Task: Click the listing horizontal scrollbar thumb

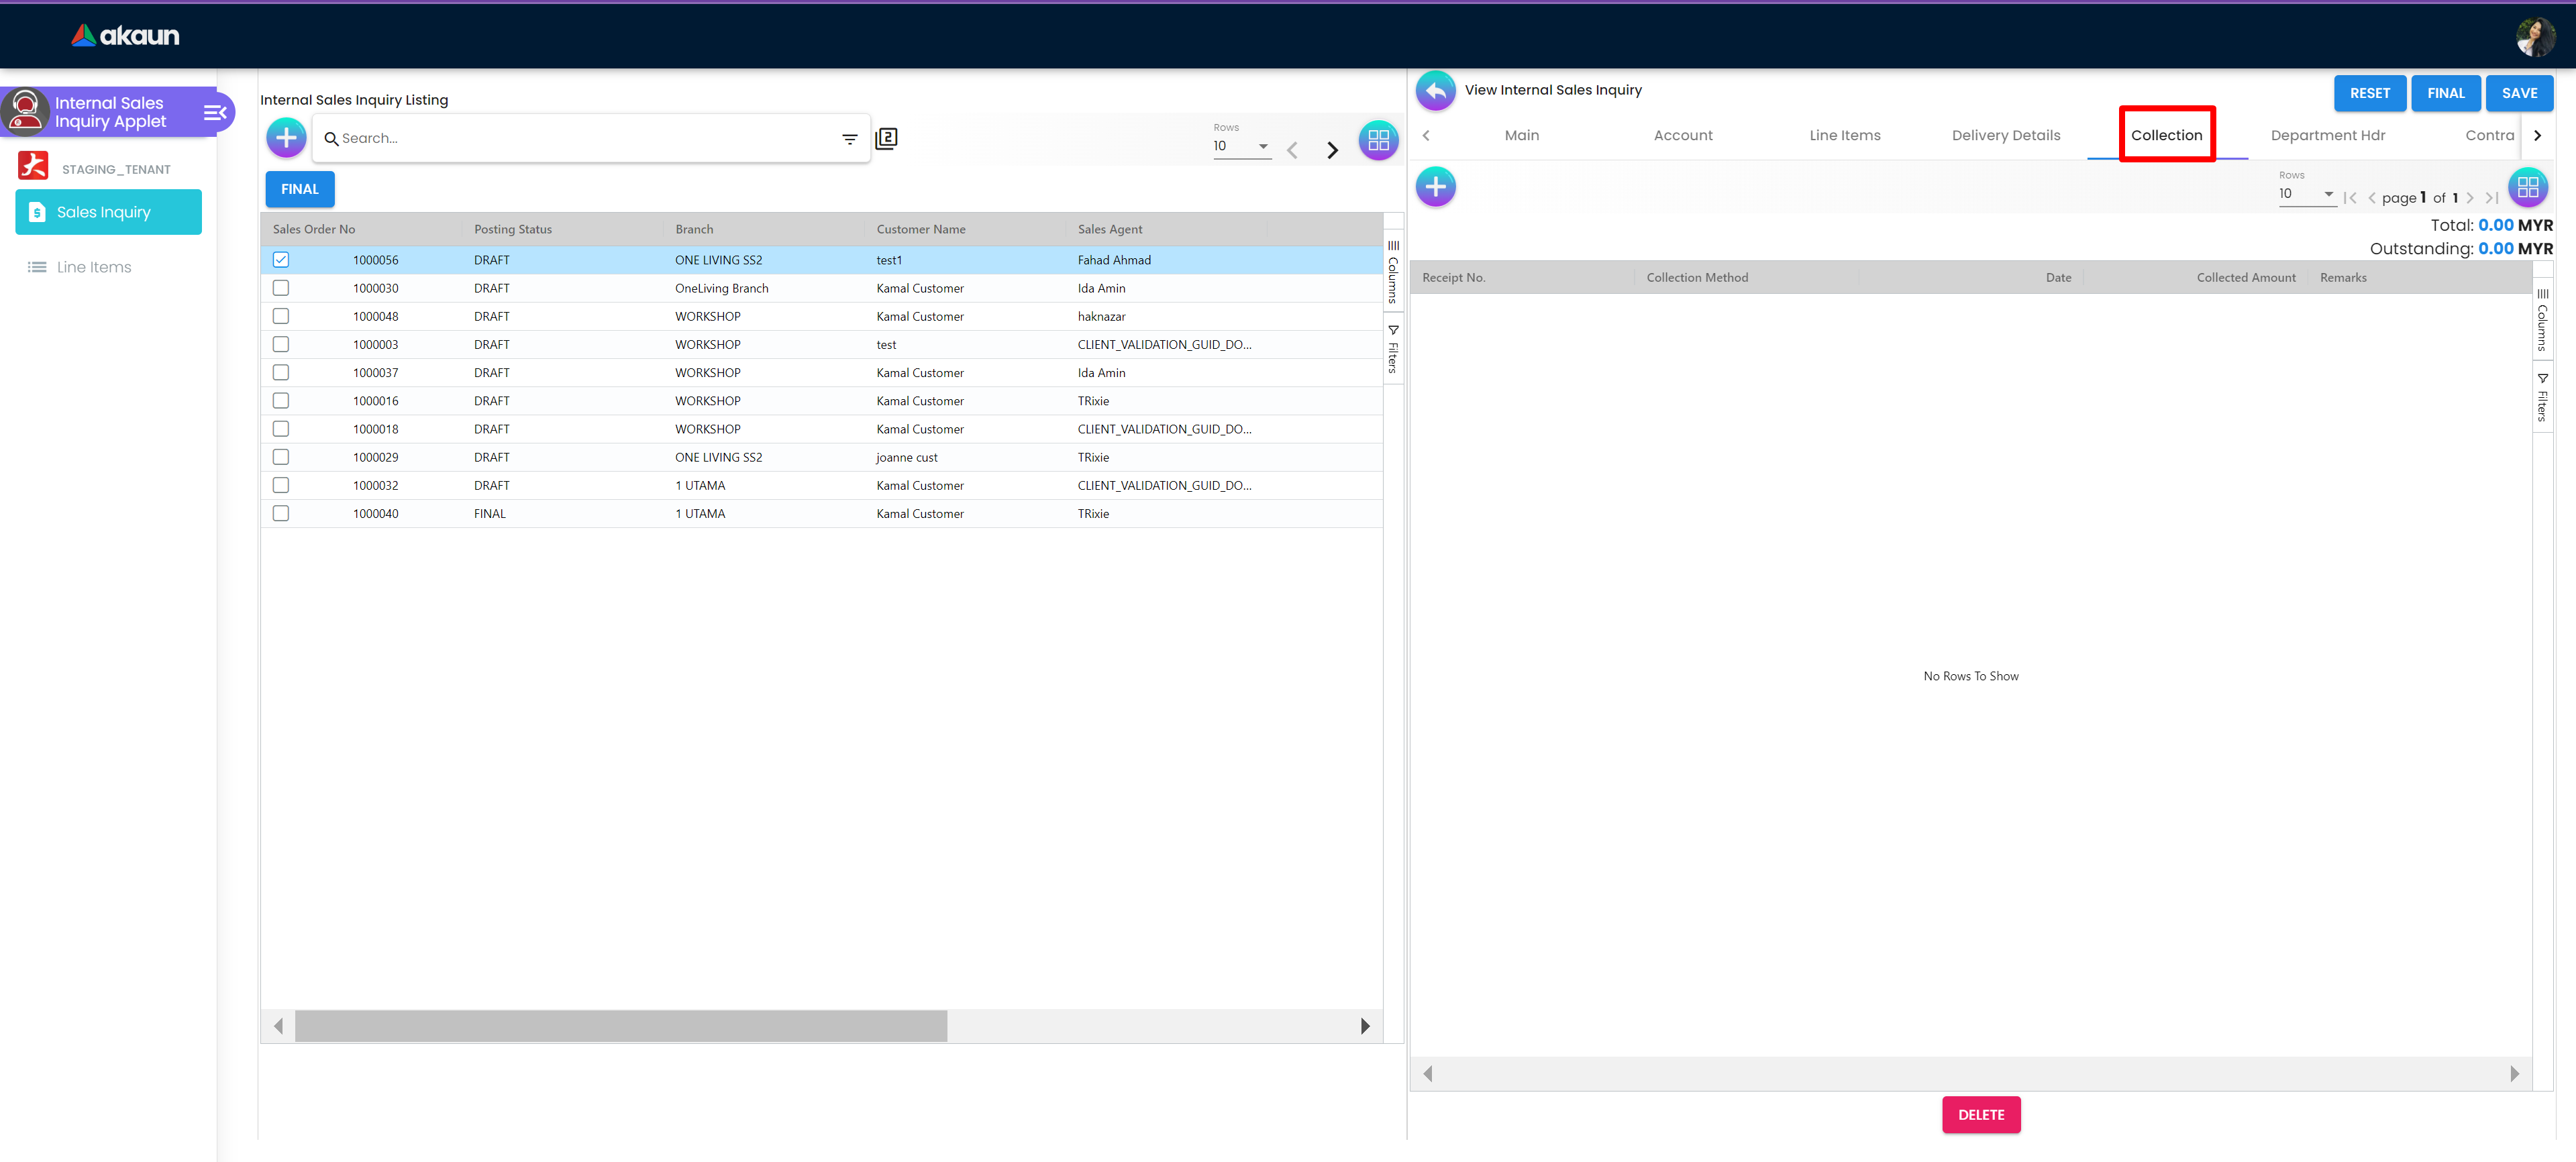Action: 620,1026
